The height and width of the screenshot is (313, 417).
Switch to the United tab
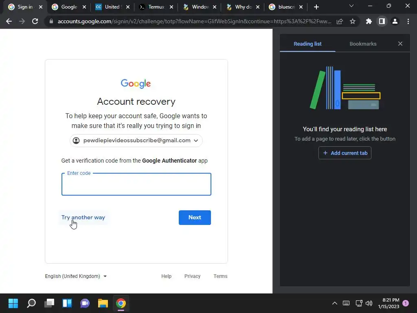pyautogui.click(x=112, y=7)
